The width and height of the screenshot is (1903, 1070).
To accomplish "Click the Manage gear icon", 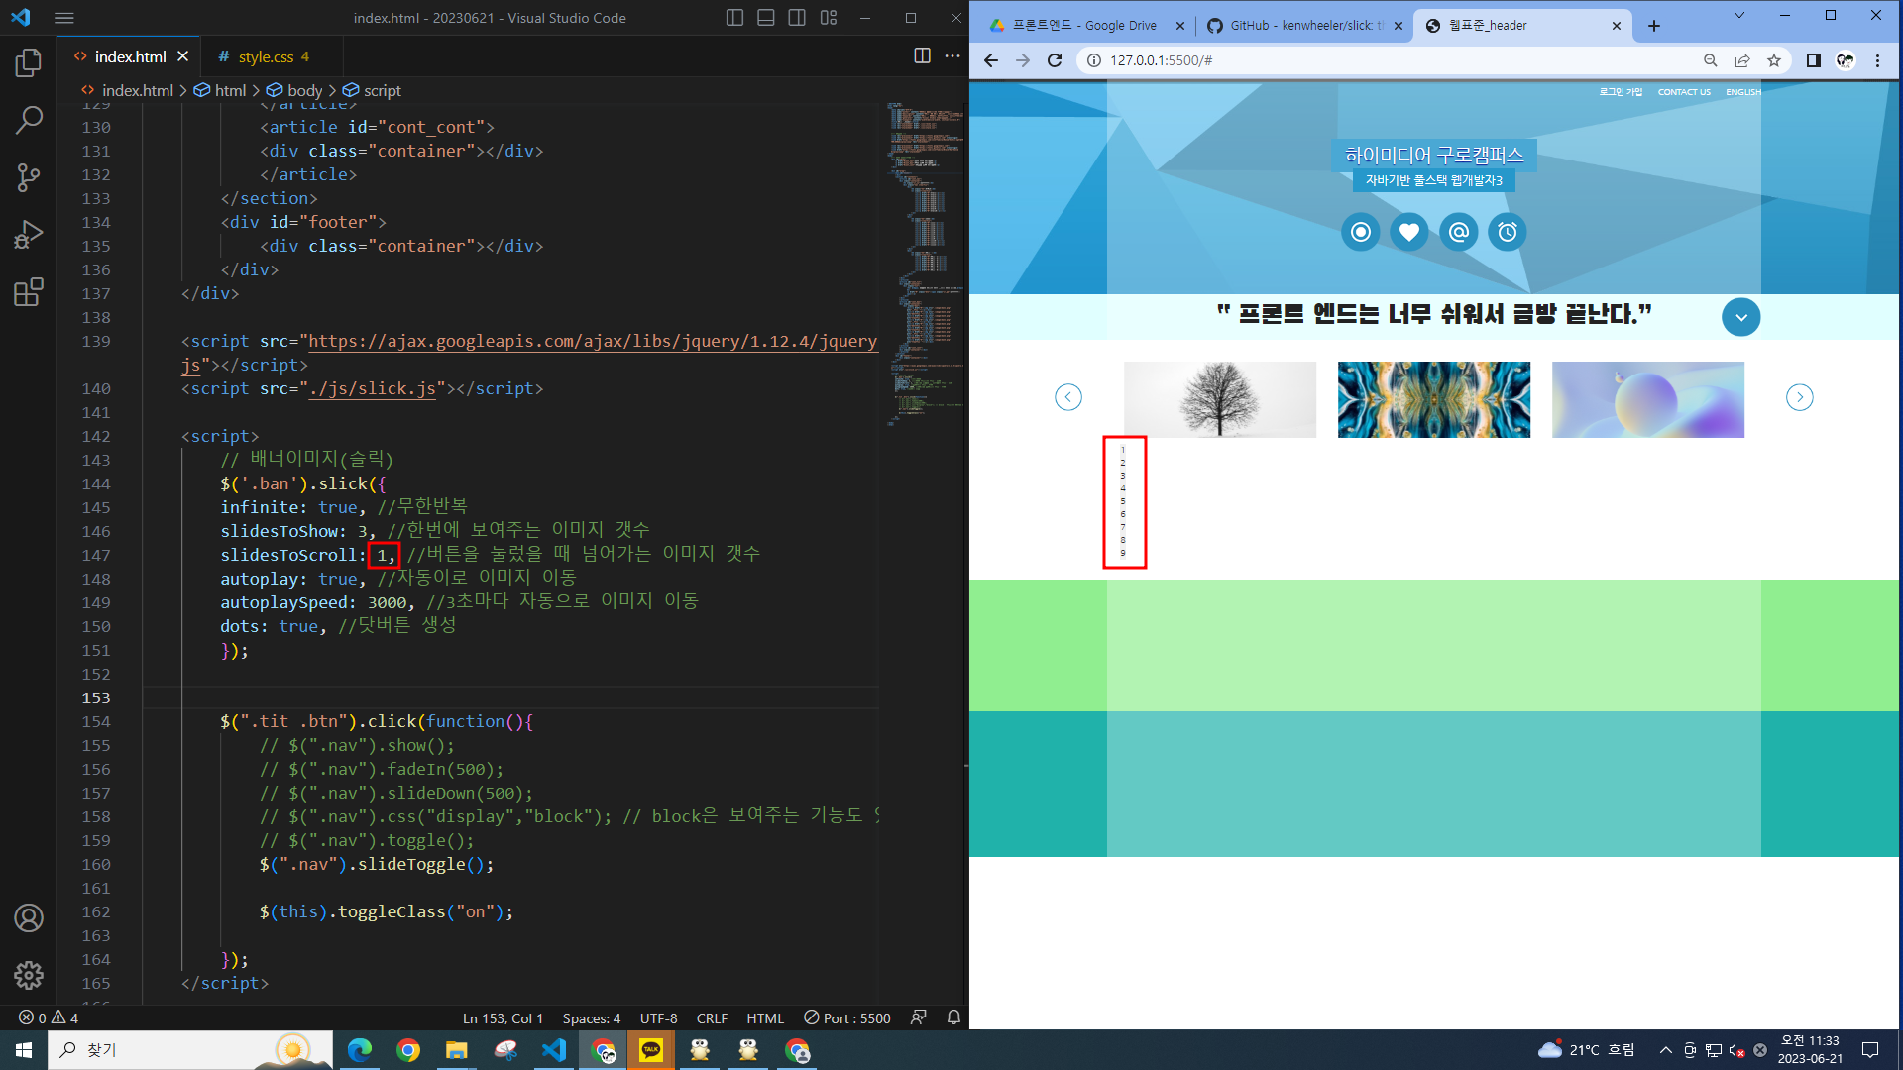I will 29,975.
